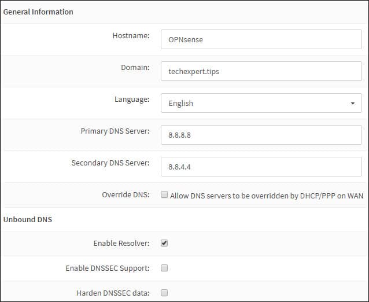Click the caret arrow in Language selector
The height and width of the screenshot is (302, 369).
tap(353, 103)
